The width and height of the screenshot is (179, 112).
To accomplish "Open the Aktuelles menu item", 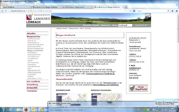I will 31,33.
